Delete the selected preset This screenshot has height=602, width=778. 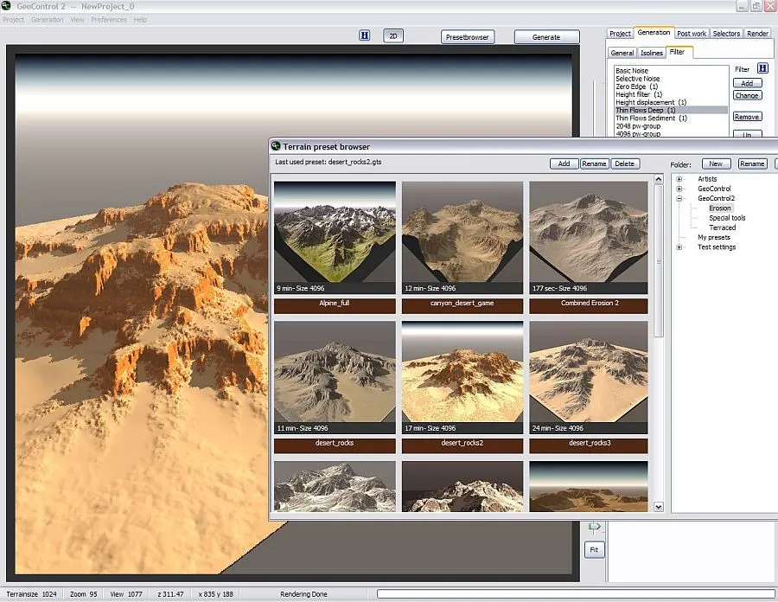(624, 163)
